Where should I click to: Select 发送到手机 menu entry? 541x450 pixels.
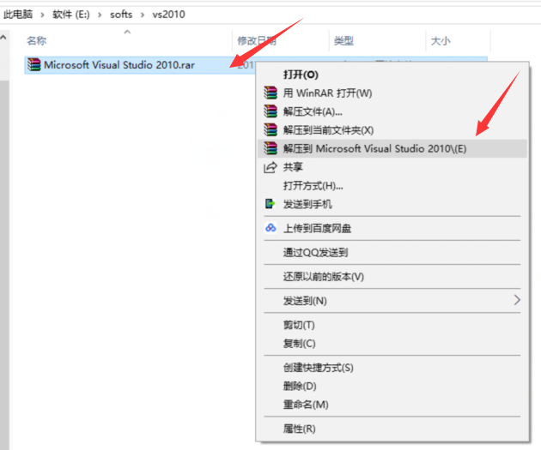[392, 205]
